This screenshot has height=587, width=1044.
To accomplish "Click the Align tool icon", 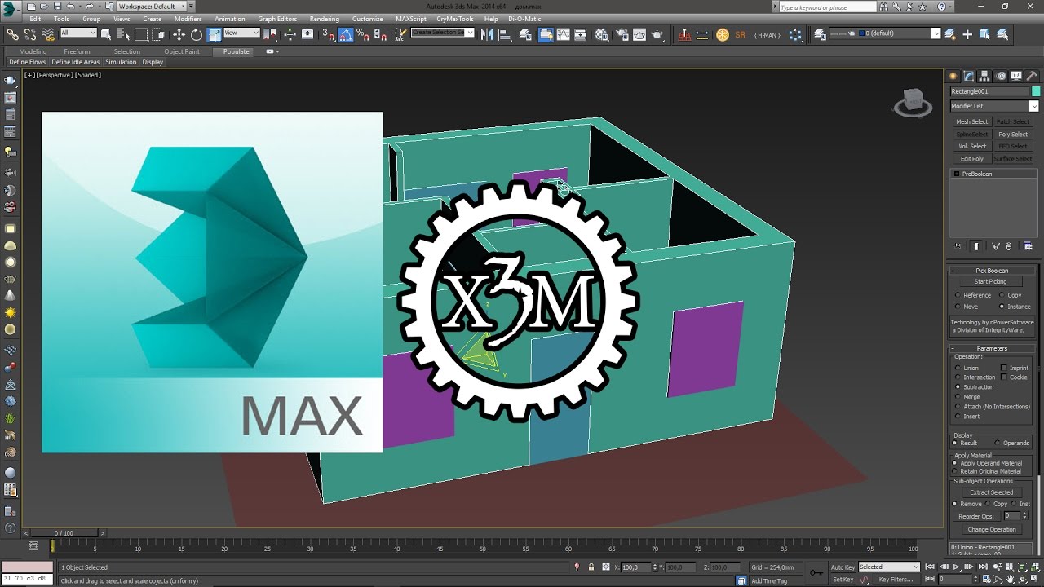I will [505, 34].
